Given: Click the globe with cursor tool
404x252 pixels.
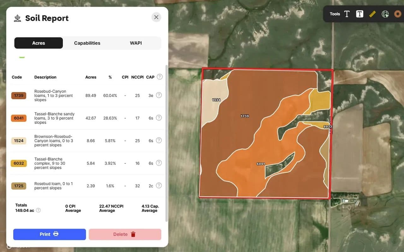Looking at the screenshot, I should tap(385, 14).
